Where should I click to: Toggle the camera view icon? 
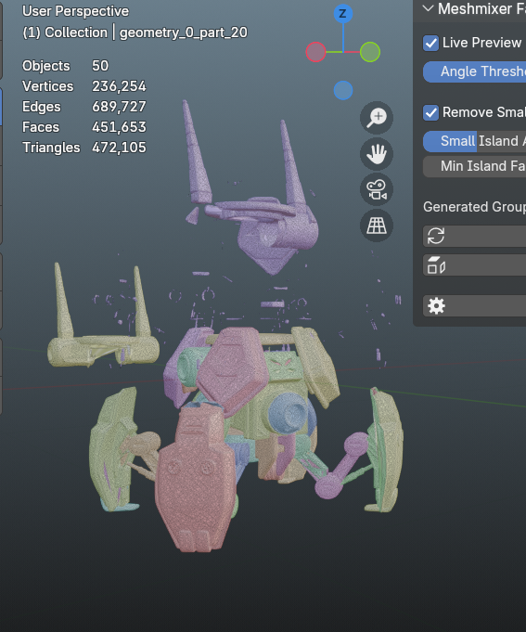(377, 189)
